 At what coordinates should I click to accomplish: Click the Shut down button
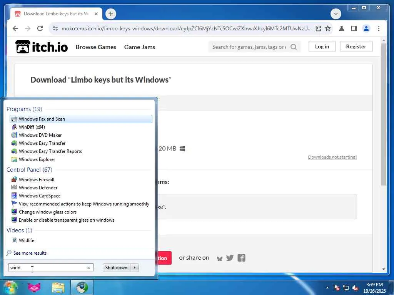[x=116, y=268]
